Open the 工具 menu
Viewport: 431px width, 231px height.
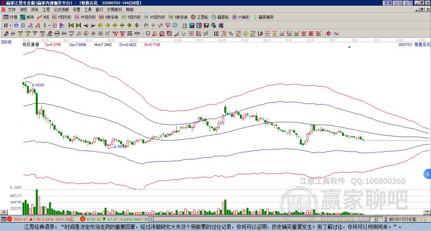point(88,10)
